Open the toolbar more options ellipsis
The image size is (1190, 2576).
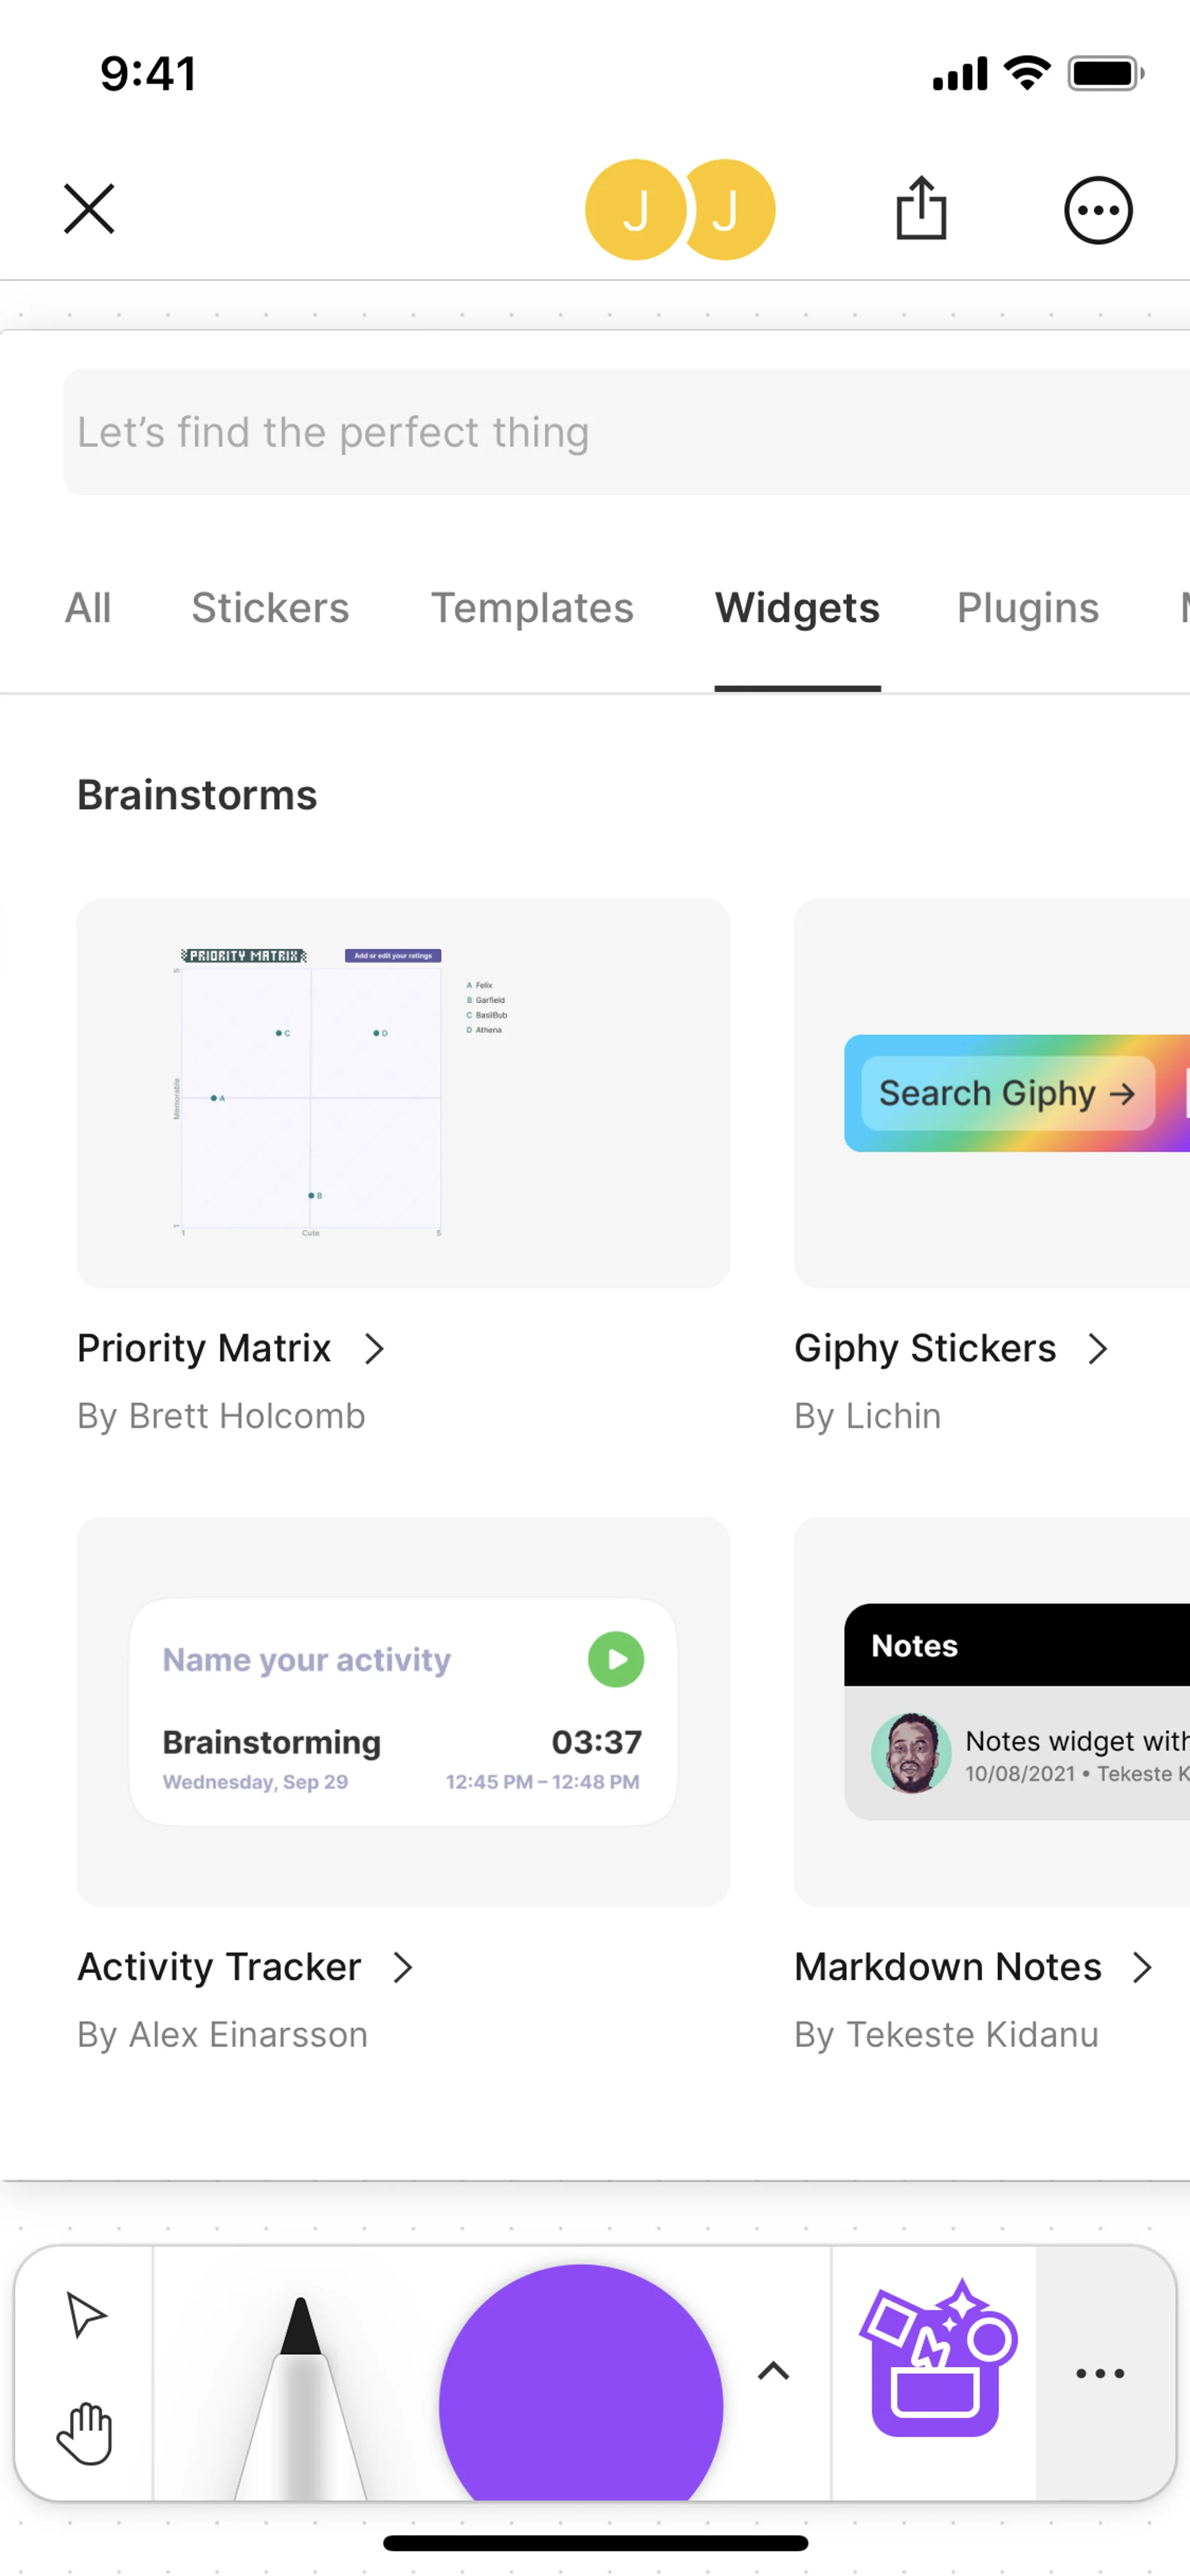1100,2373
